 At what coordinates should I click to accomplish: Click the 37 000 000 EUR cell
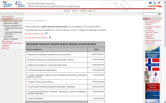(96, 70)
